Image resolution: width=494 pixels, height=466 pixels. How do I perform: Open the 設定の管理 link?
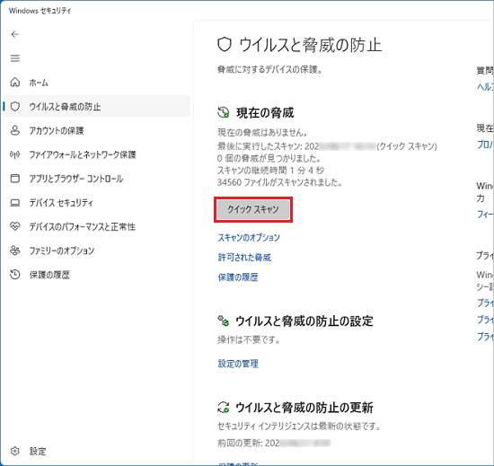pos(238,364)
